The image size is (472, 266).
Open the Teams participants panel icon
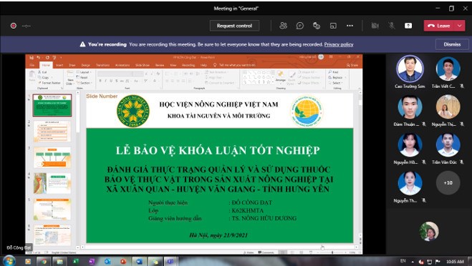[x=283, y=26]
